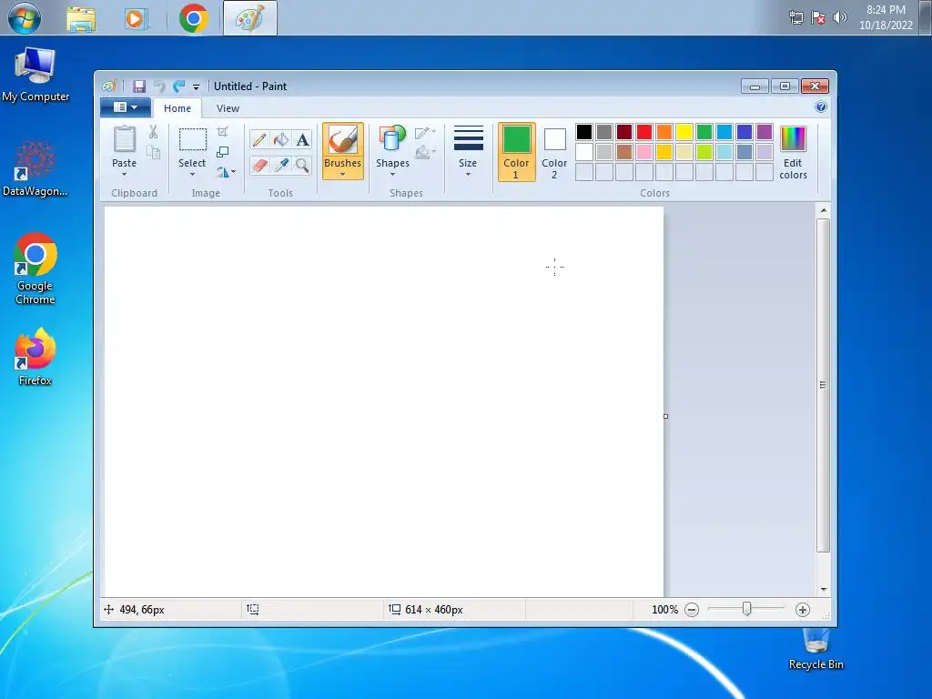Image resolution: width=932 pixels, height=699 pixels.
Task: Click the 100% zoom level text
Action: point(664,610)
